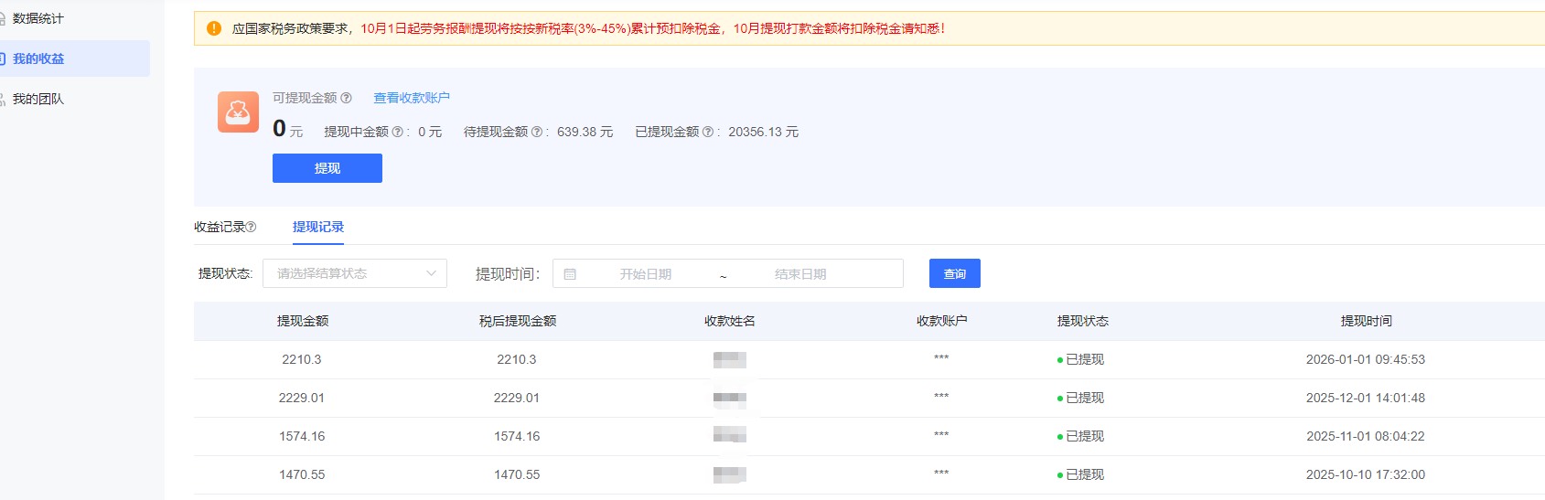1545x500 pixels.
Task: Go to 我的团队 in sidebar
Action: tap(38, 99)
